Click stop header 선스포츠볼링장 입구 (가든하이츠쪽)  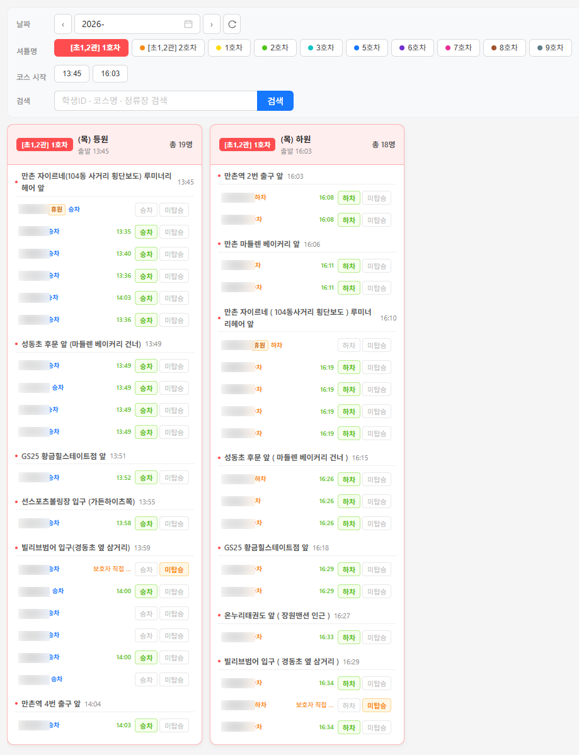pyautogui.click(x=78, y=502)
